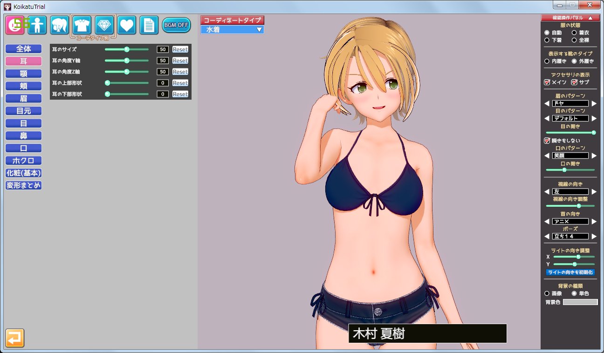Reset the 耳の角度Z軸 value
Screen dimensions: 604x353
point(180,72)
